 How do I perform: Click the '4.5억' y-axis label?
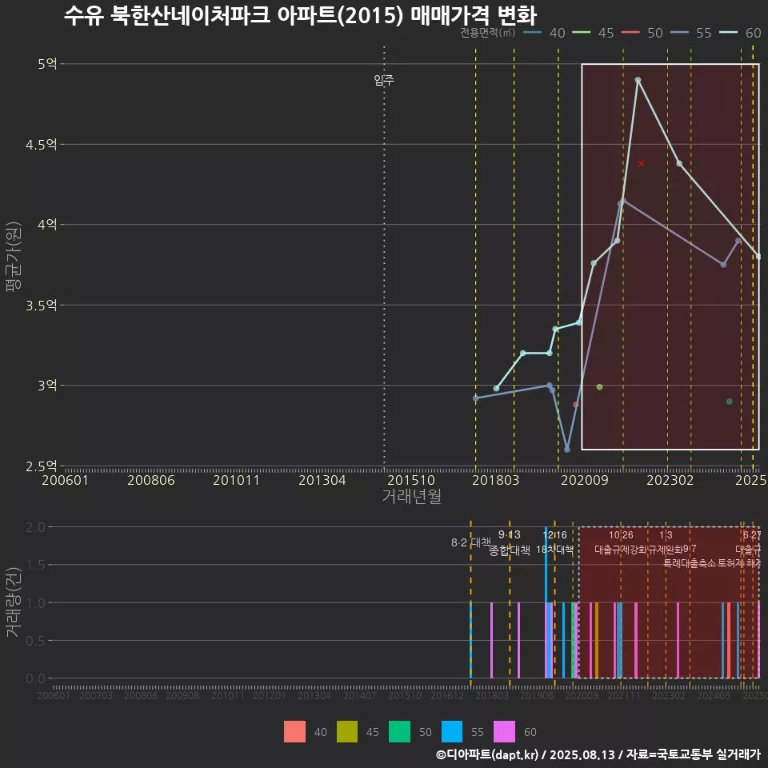coord(42,145)
